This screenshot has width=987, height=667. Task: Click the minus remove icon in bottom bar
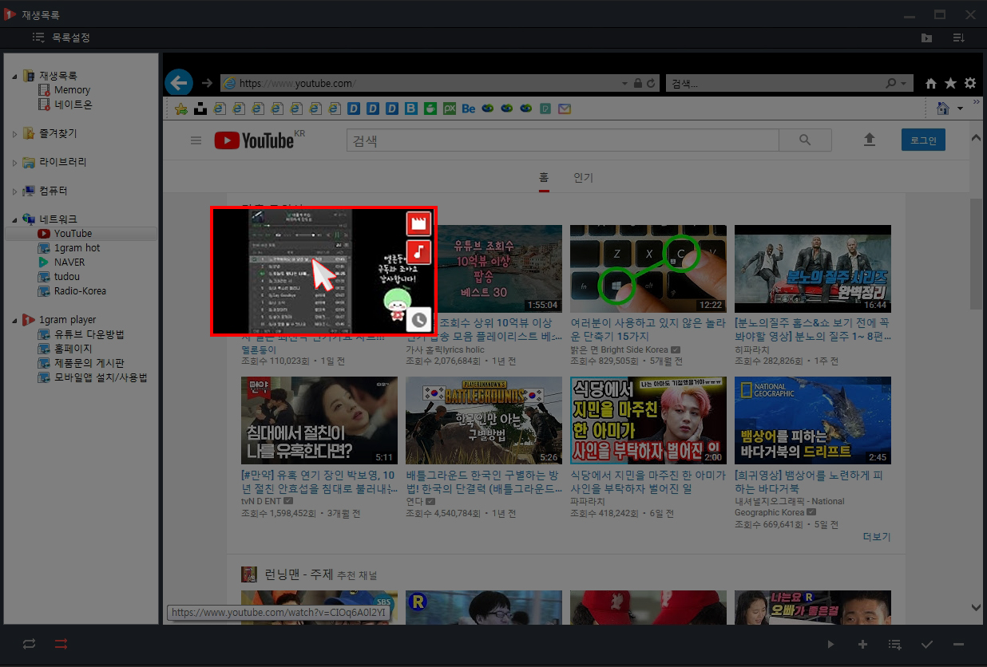(959, 644)
